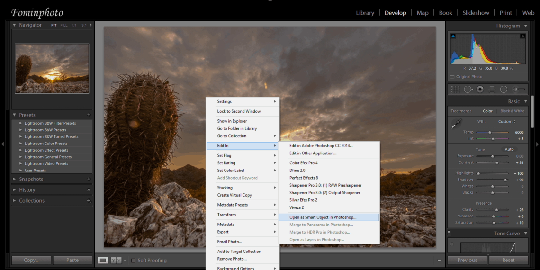Select the Adjustment Brush tool
This screenshot has height=270, width=540.
[519, 89]
